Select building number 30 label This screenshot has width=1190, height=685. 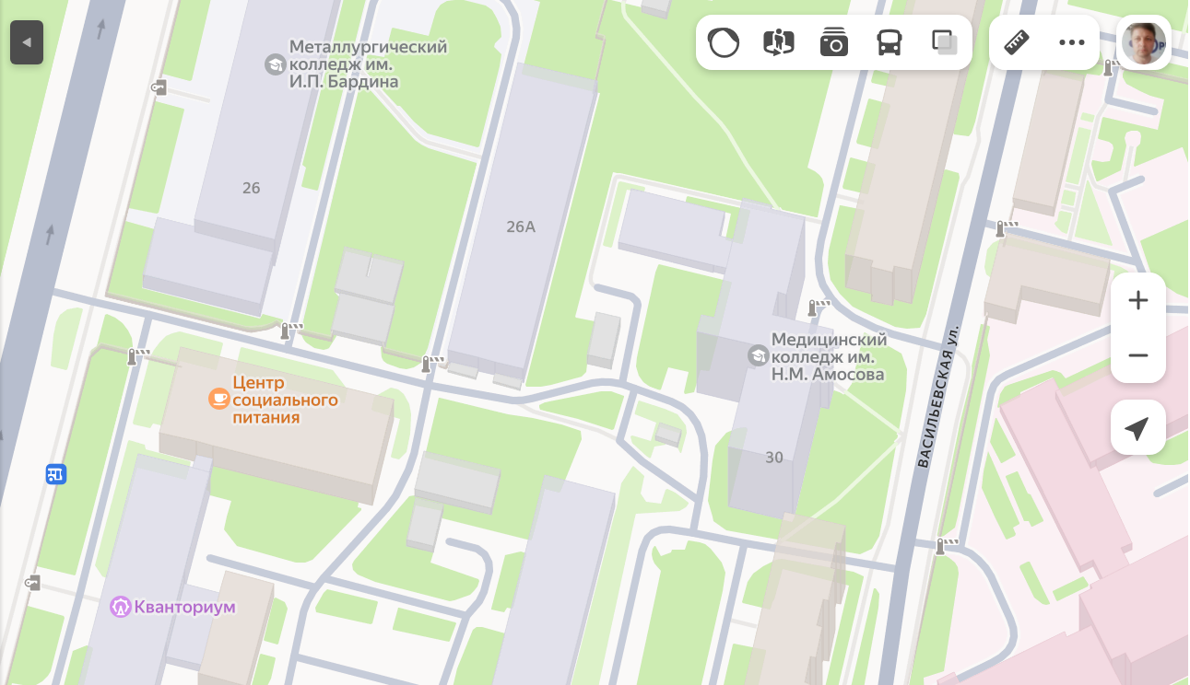(774, 457)
